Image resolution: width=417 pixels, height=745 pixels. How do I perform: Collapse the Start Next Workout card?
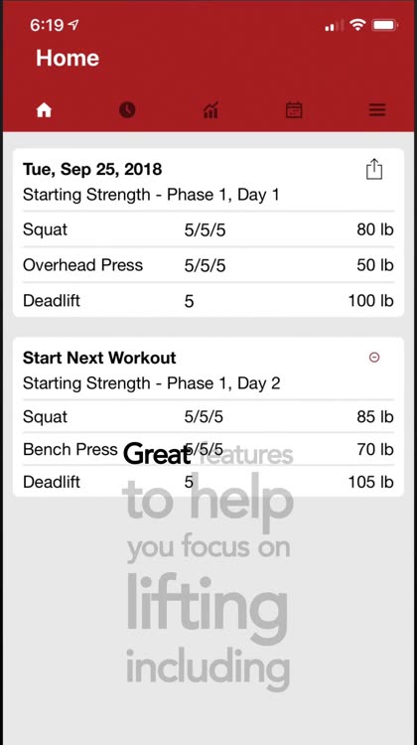tap(374, 358)
